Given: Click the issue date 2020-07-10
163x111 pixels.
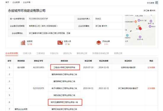Looking at the screenshot, I should pos(88,67).
